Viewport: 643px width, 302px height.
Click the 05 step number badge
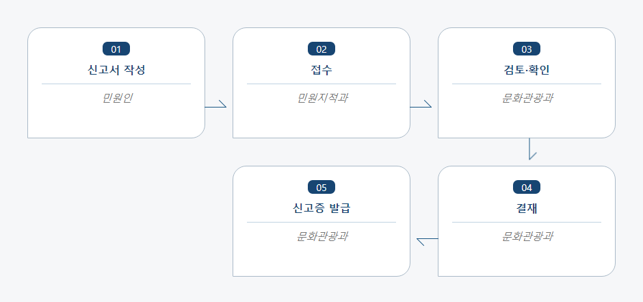[321, 187]
